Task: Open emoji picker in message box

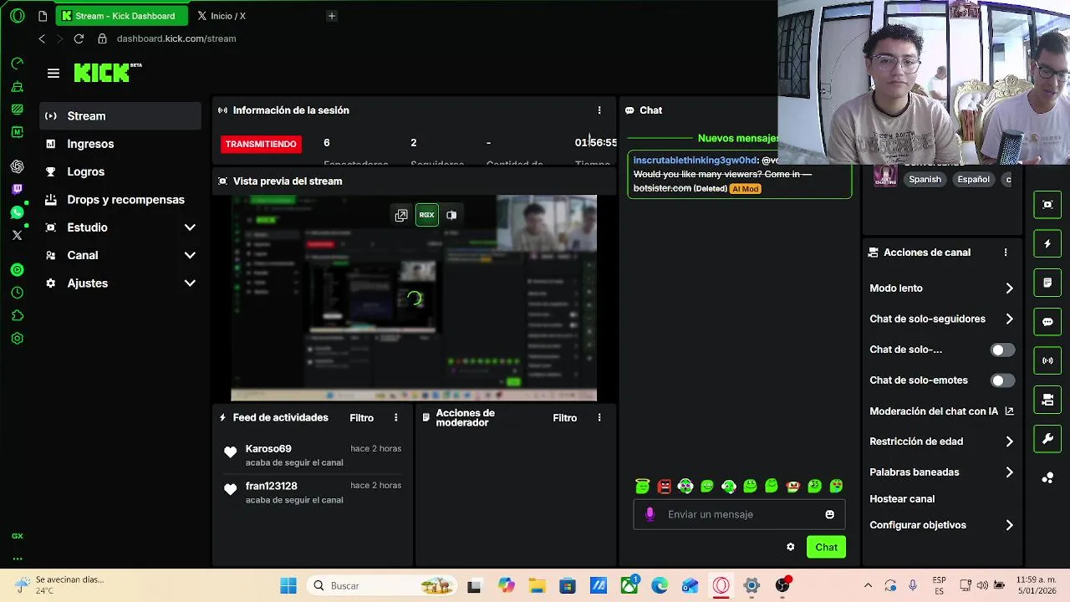Action: (x=830, y=514)
